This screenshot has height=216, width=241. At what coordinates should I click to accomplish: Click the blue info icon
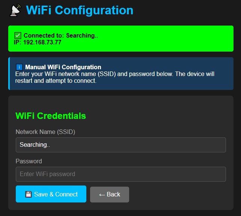pos(20,67)
